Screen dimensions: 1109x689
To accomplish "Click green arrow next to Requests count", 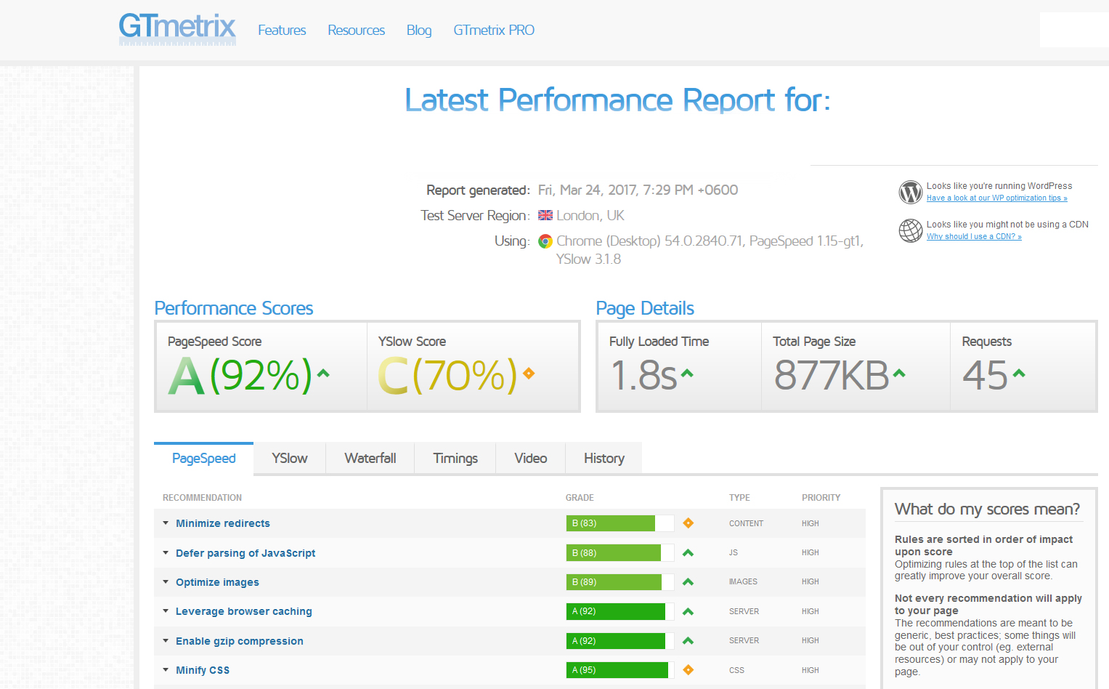I will coord(1019,374).
